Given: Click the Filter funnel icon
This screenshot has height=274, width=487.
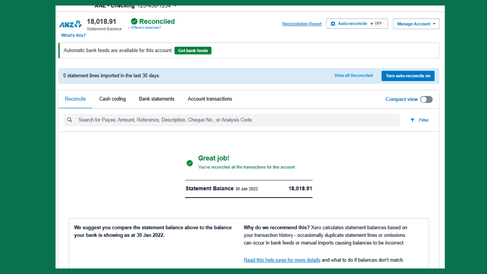Looking at the screenshot, I should [x=412, y=120].
